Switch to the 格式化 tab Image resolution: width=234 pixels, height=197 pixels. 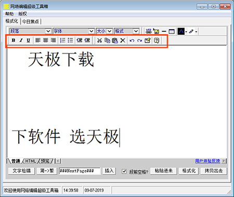coord(12,21)
